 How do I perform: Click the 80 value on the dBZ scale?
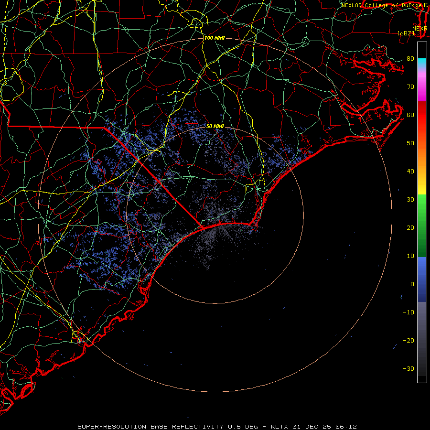click(410, 58)
